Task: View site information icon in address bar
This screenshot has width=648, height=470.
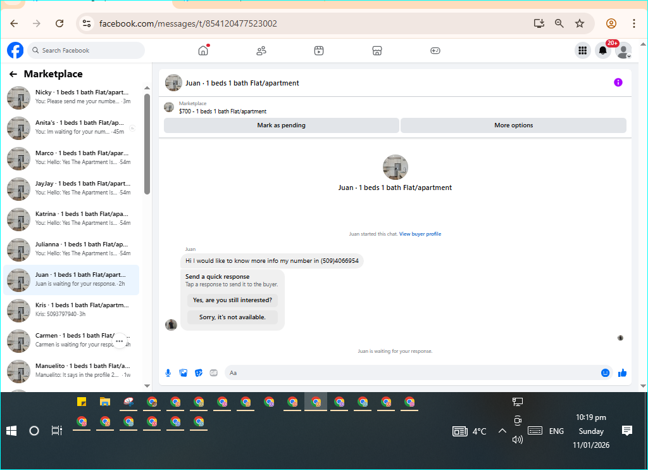Action: click(86, 23)
